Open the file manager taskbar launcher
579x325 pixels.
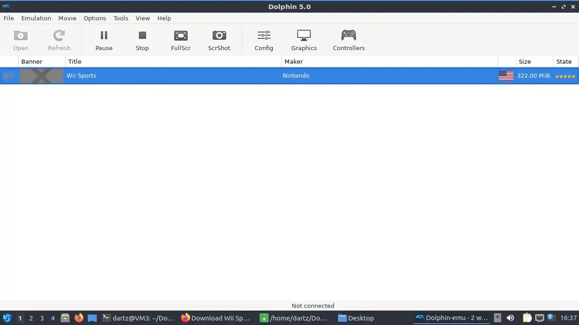pos(65,318)
